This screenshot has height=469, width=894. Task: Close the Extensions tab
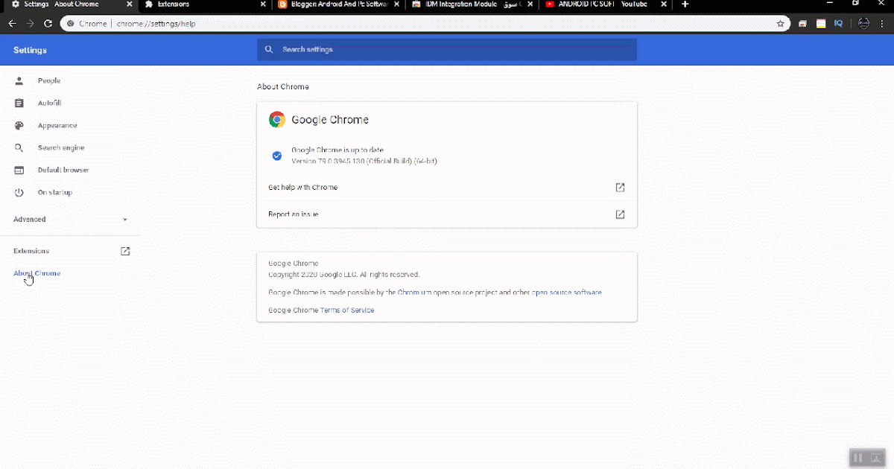(263, 4)
